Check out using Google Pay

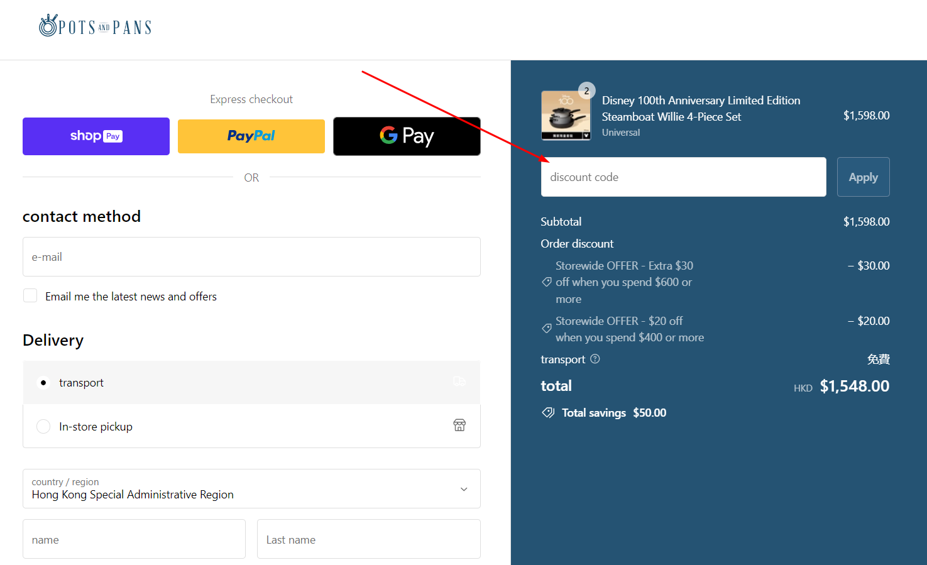coord(407,136)
